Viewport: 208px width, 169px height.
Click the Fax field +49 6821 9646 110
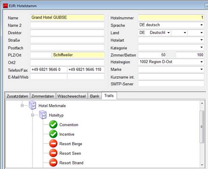86,69
